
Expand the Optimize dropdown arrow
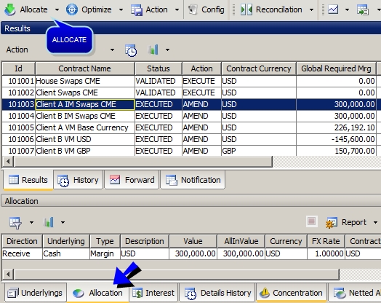tap(121, 10)
